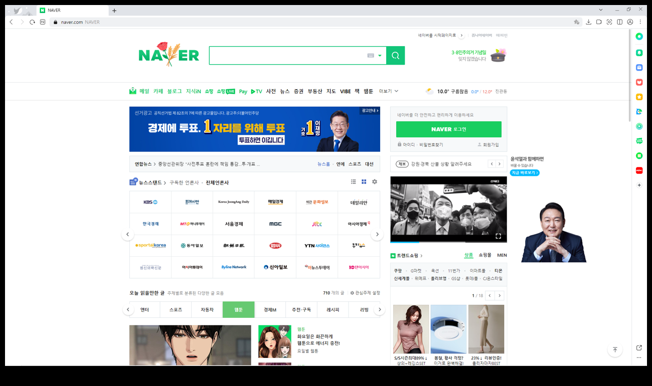
Task: Toggle the split view icon in toolbar
Action: coord(619,22)
